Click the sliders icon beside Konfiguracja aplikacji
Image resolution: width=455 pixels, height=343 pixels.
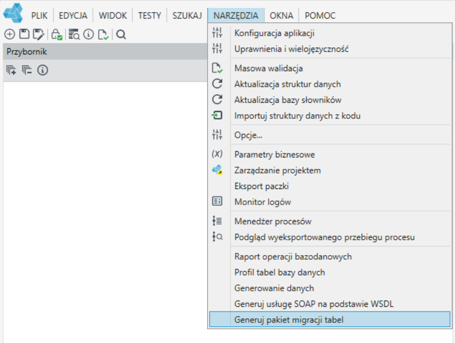pyautogui.click(x=217, y=33)
